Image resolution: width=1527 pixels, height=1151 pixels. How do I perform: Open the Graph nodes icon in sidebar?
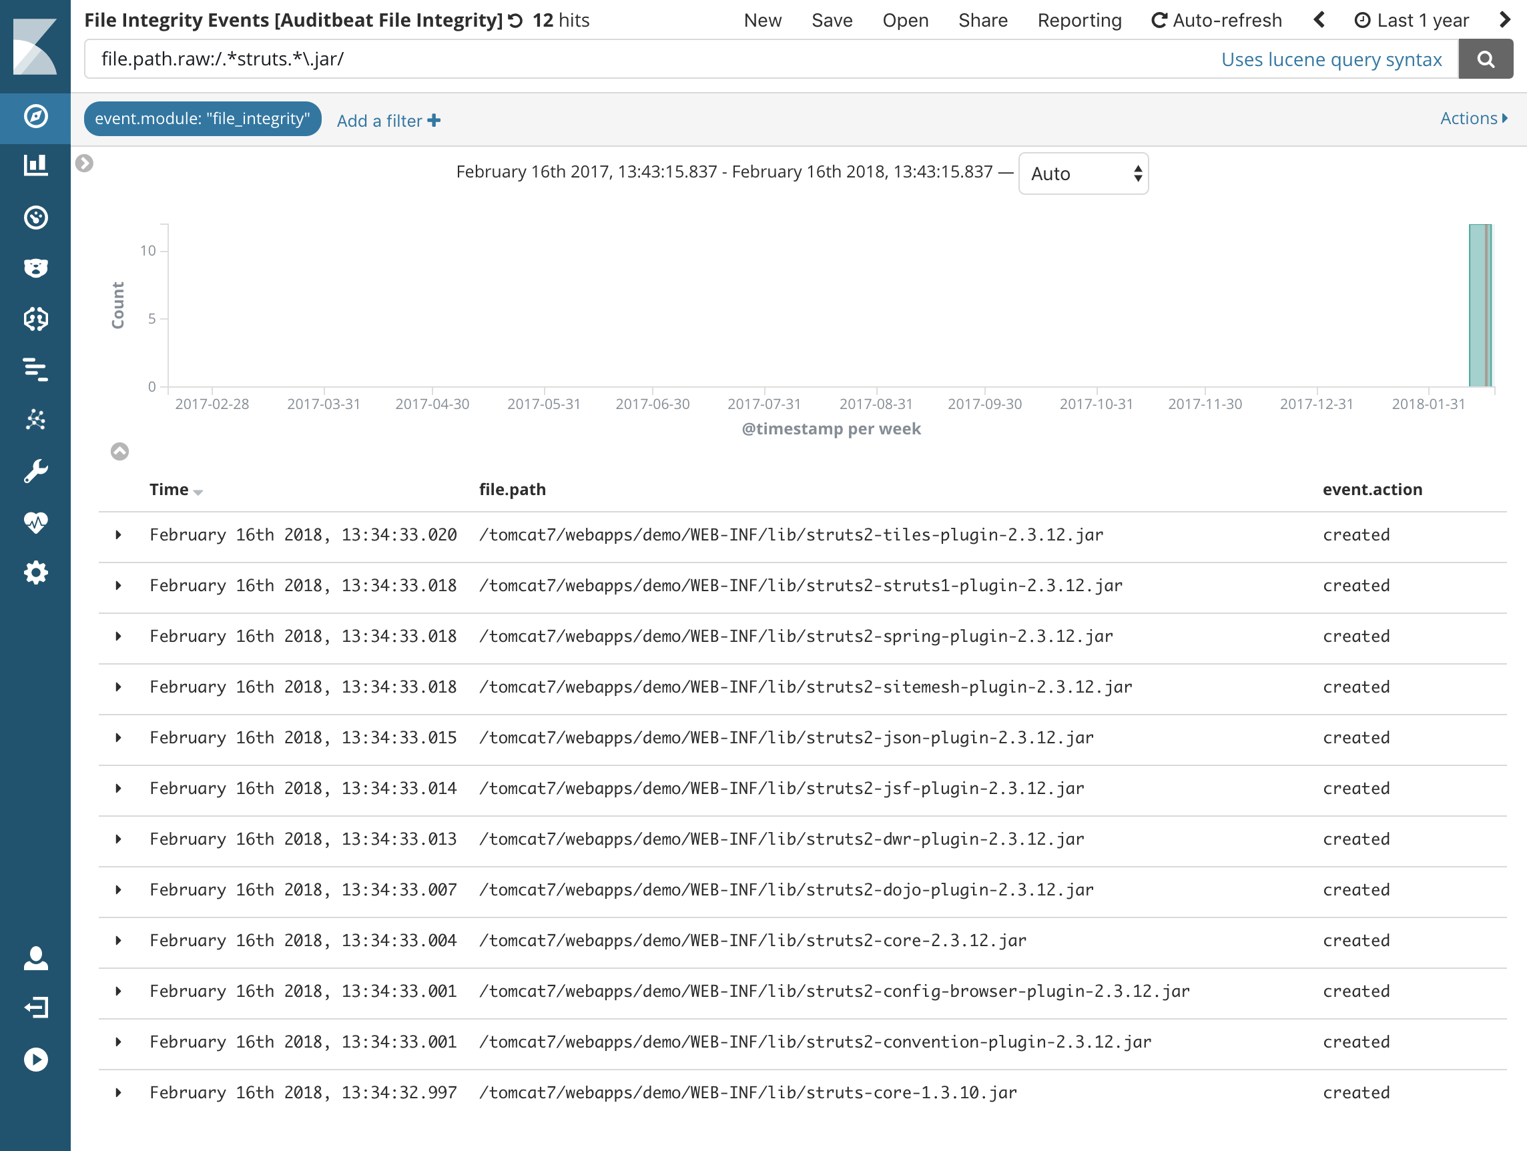pyautogui.click(x=35, y=420)
